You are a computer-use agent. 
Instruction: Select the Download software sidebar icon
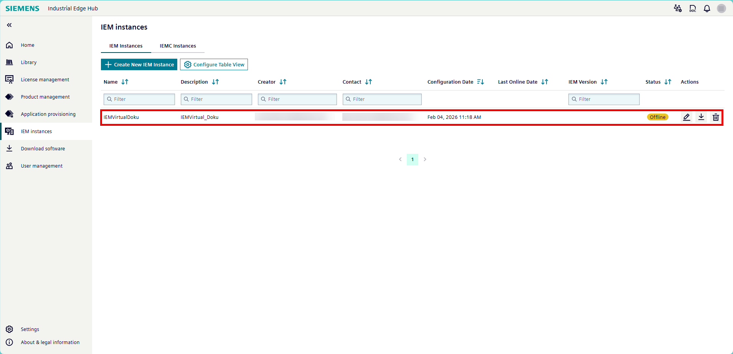point(9,148)
